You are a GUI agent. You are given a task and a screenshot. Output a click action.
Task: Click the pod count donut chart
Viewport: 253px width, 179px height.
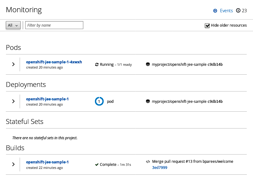[x=99, y=101]
